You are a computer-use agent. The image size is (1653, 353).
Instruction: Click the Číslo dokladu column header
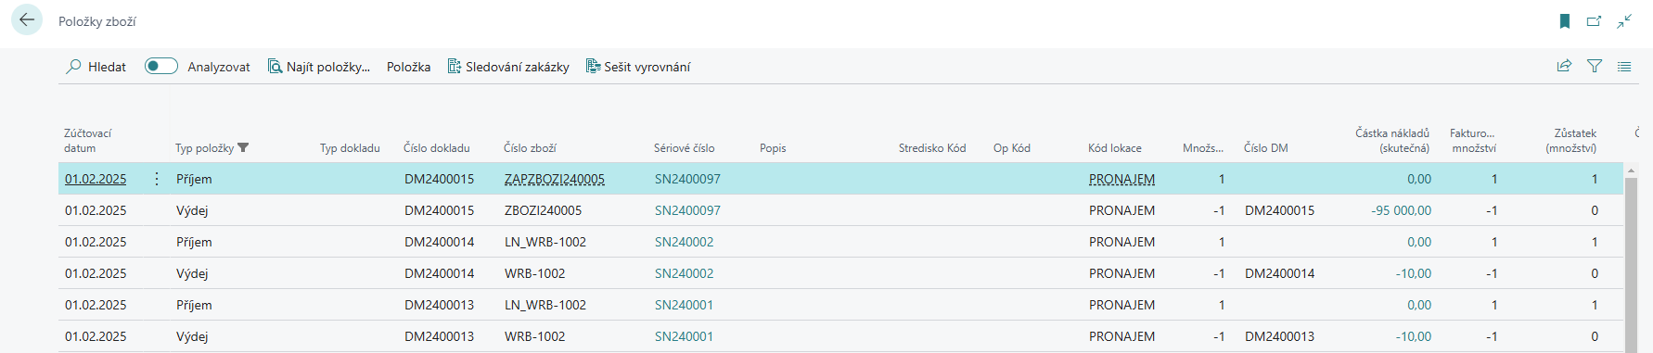pyautogui.click(x=437, y=148)
